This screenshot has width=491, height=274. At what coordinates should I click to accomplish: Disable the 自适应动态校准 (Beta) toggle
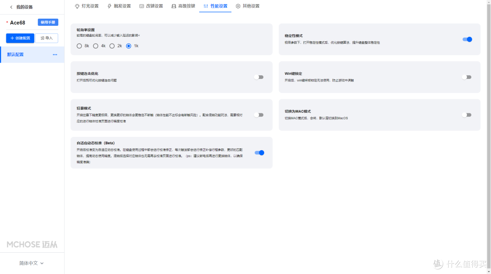pyautogui.click(x=259, y=153)
